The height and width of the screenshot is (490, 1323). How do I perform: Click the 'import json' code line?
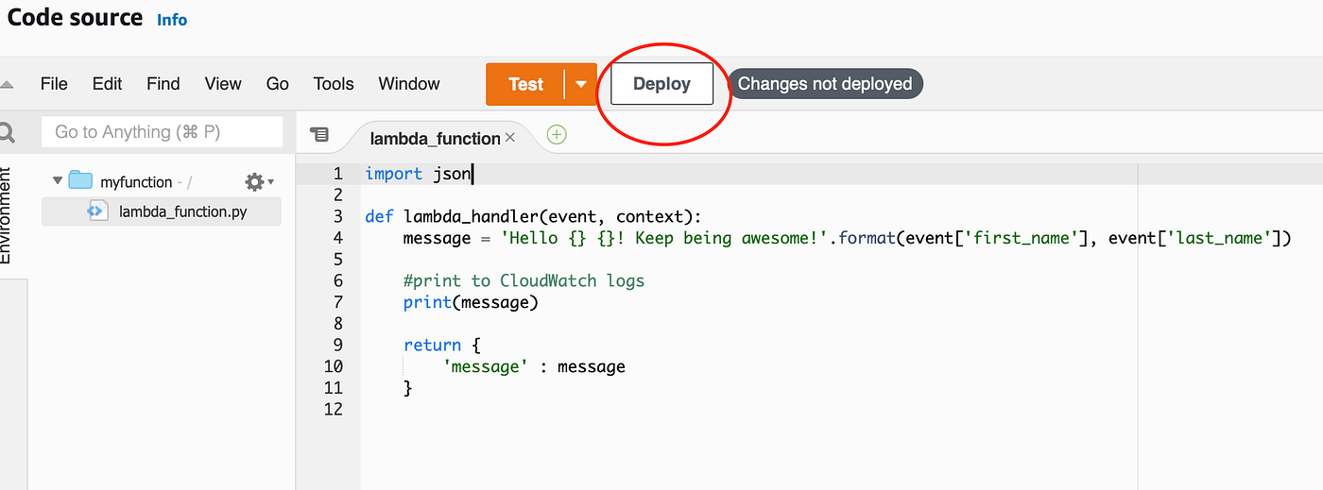click(x=418, y=174)
